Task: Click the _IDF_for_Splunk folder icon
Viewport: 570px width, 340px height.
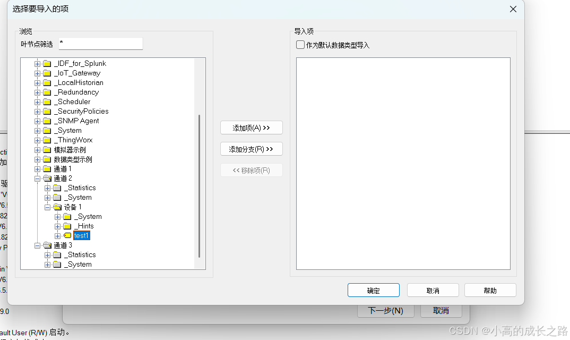Action: click(47, 64)
